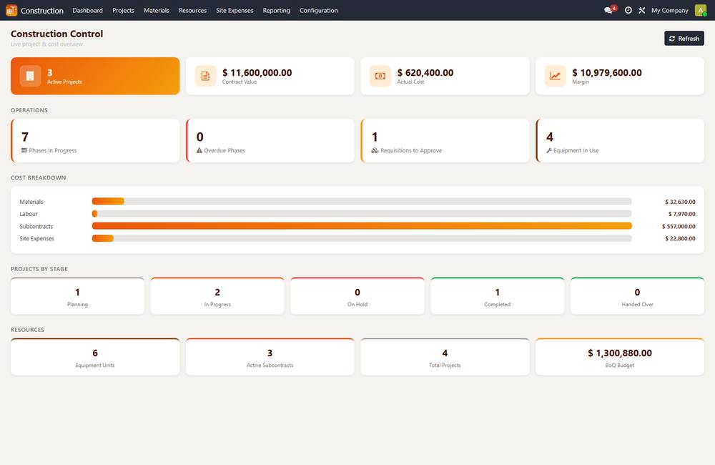Click the $ 22,800.00 Site Expenses amount
Screen dimensions: 715x465
click(680, 239)
